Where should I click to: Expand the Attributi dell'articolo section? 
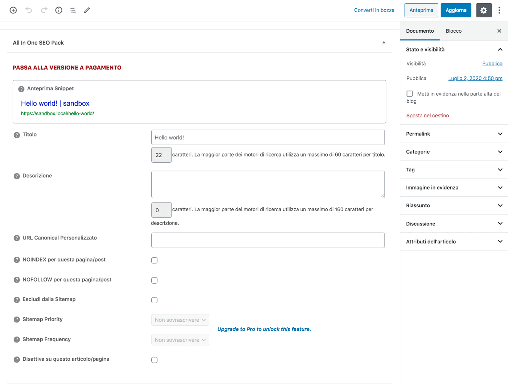tap(454, 241)
